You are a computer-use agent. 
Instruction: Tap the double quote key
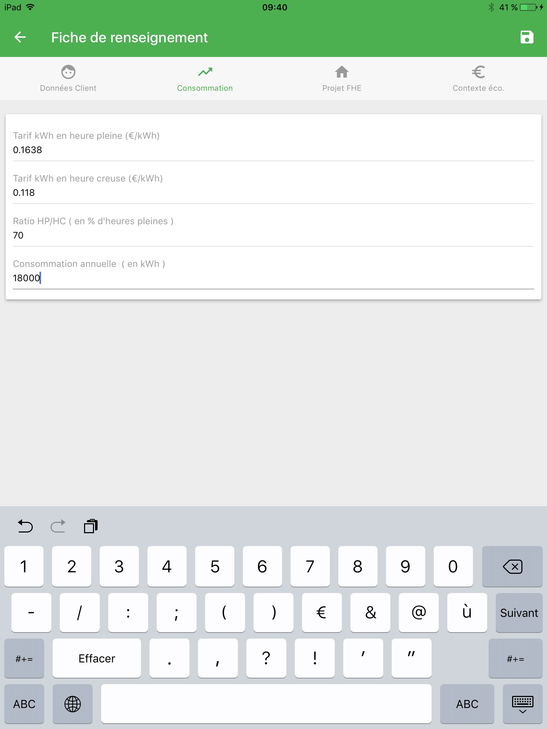[412, 658]
